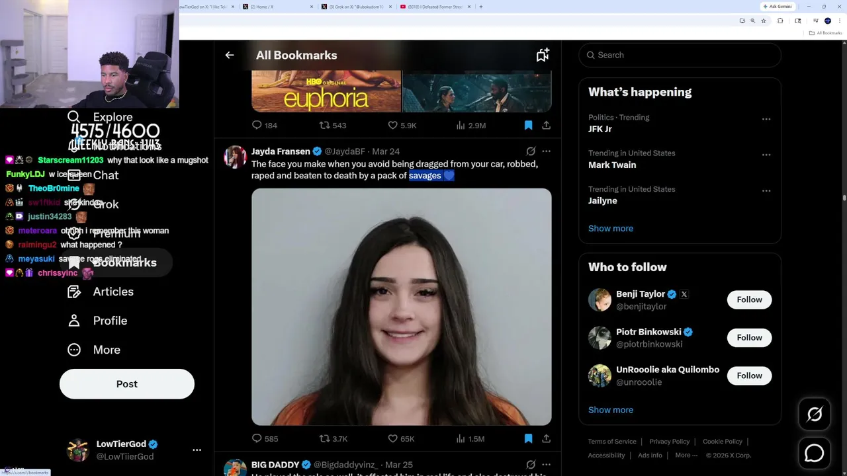Image resolution: width=847 pixels, height=476 pixels.
Task: Open the euphoria image thumbnail
Action: [x=326, y=91]
